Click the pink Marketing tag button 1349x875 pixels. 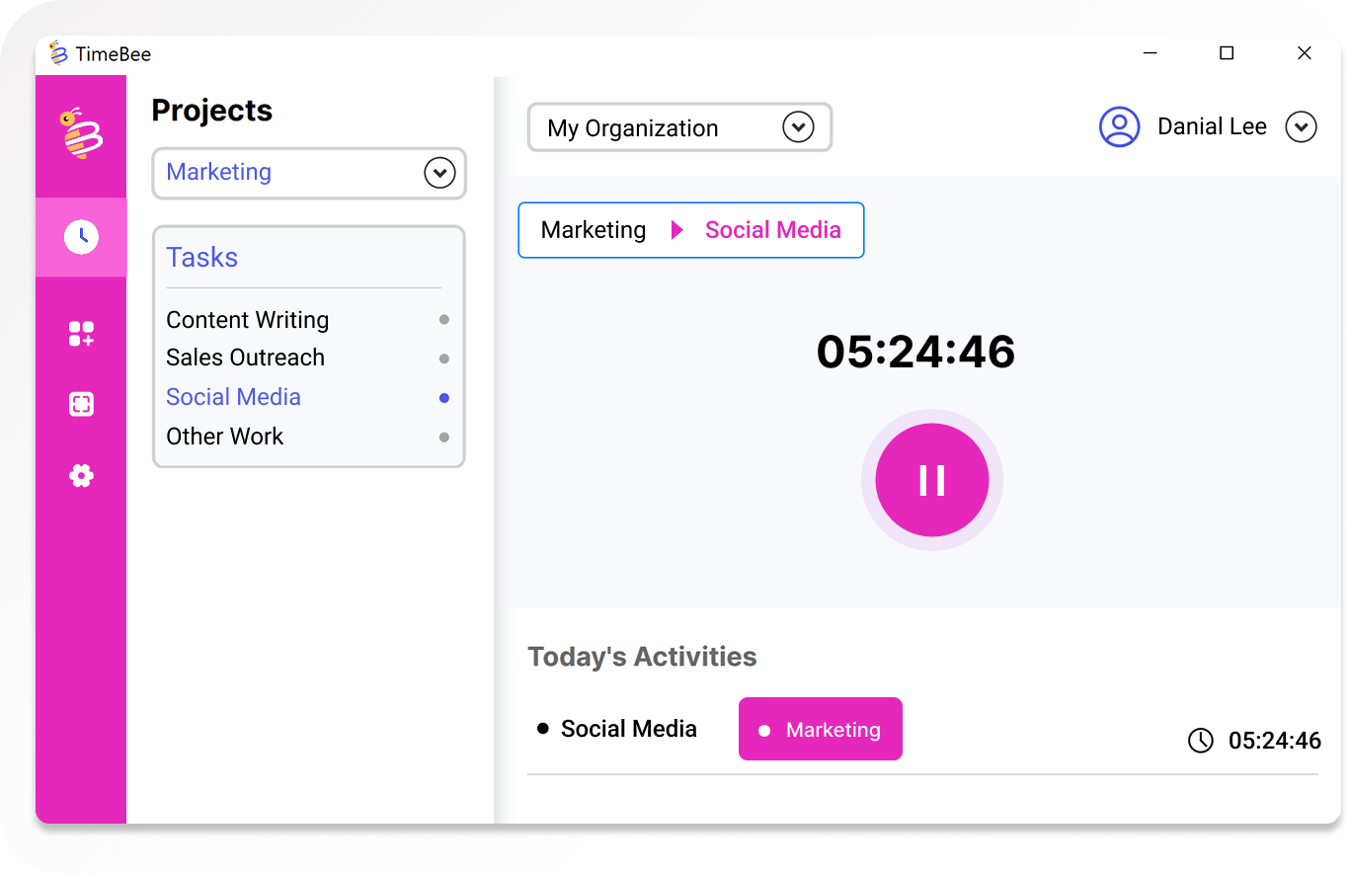(x=820, y=730)
